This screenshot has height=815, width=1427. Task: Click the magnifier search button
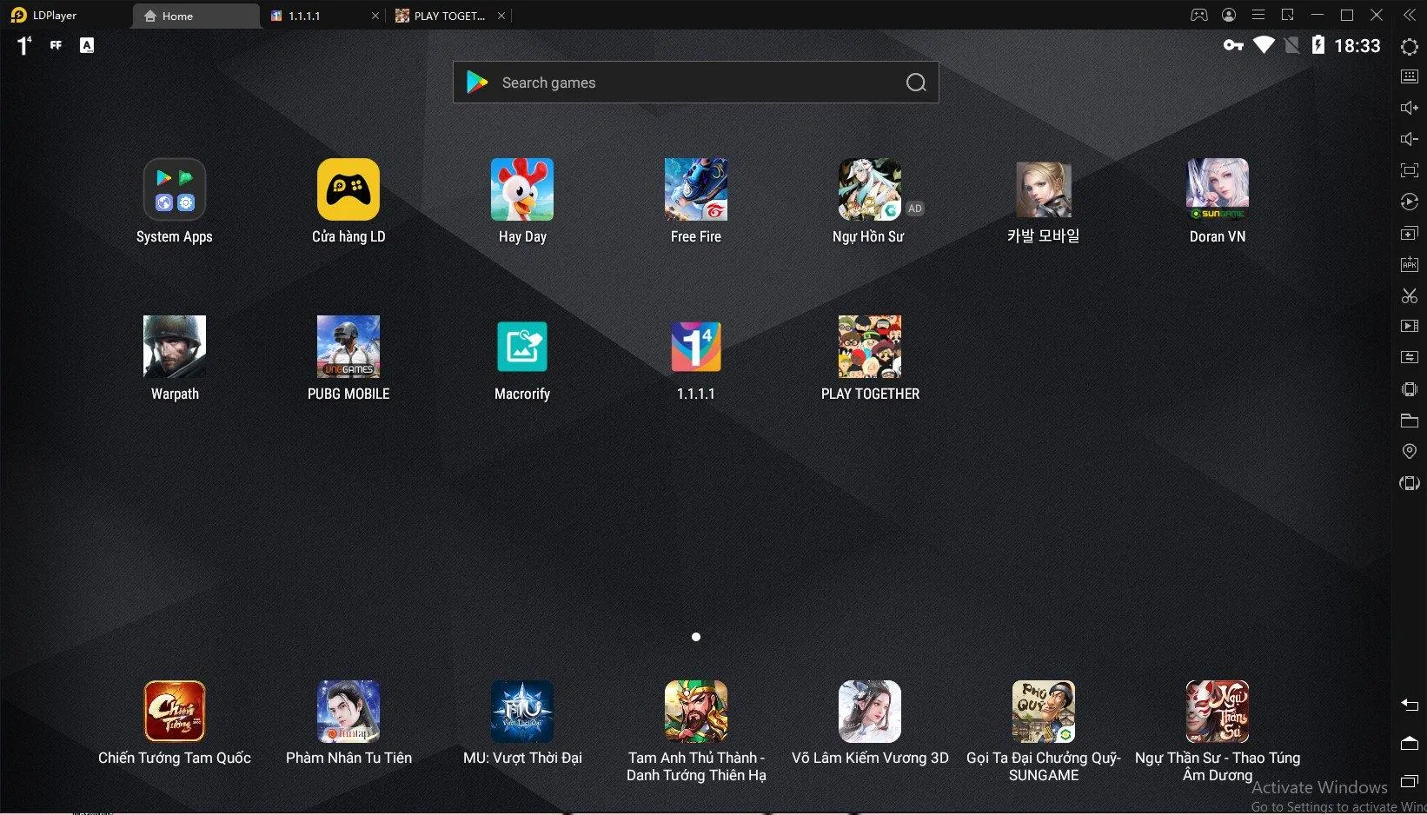[915, 83]
